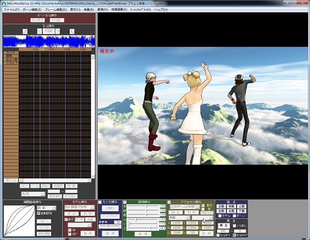Select the スカイドーム track row in timeline
The image size is (310, 240).
point(11,63)
